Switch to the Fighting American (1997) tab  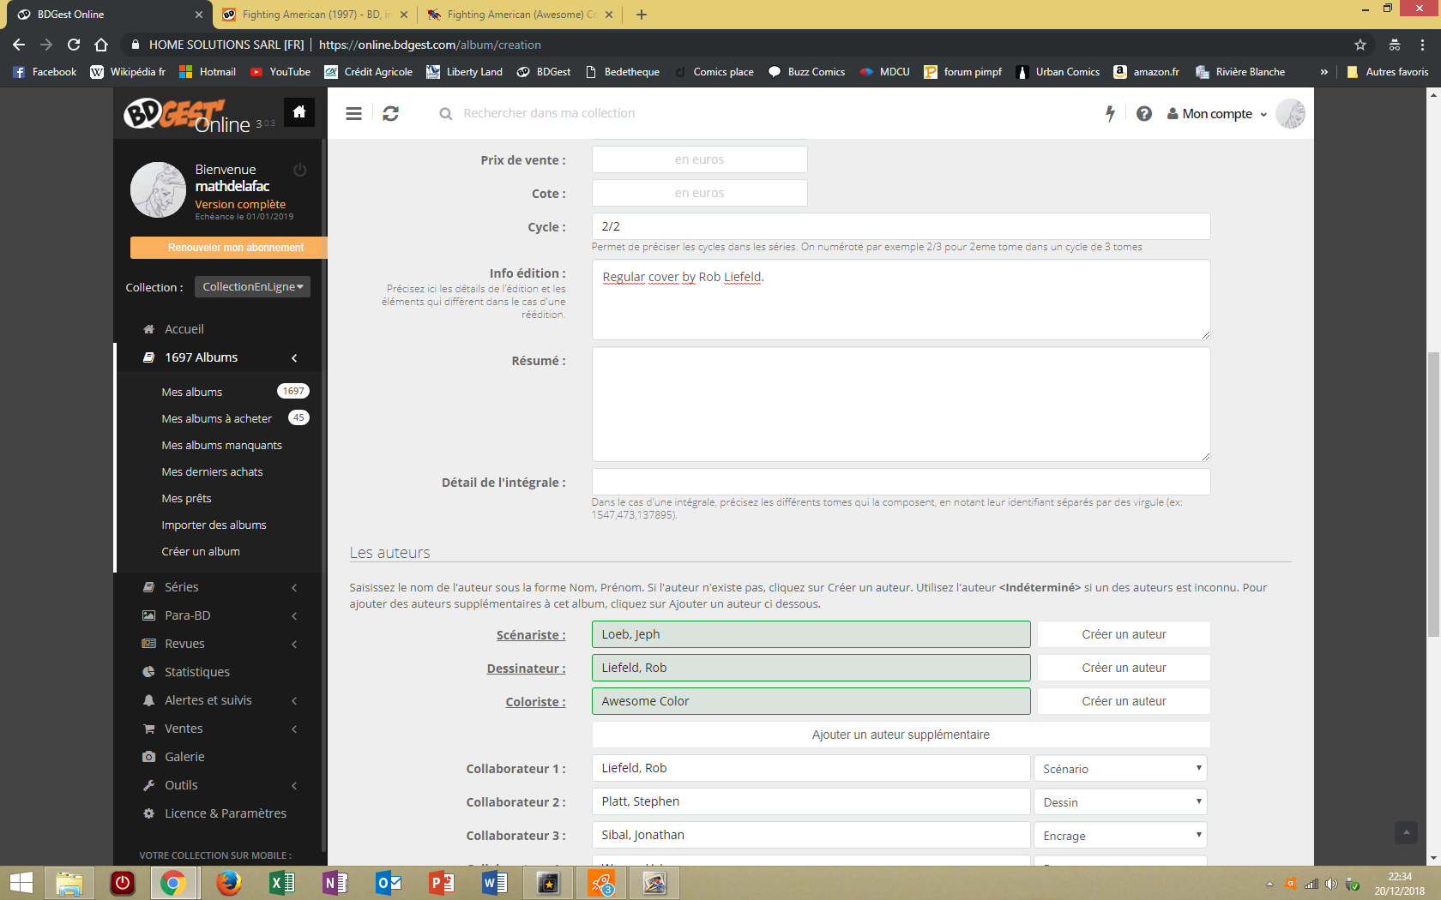click(312, 15)
